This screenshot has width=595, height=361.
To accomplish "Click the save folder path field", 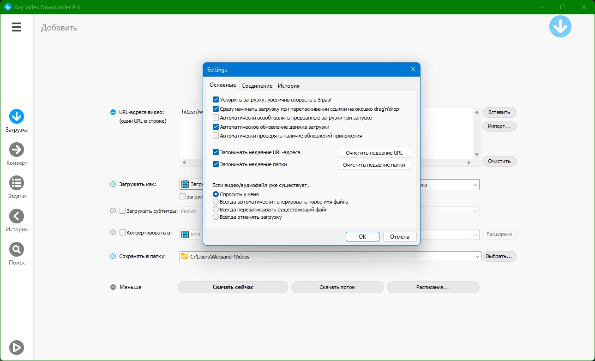I will pyautogui.click(x=331, y=257).
